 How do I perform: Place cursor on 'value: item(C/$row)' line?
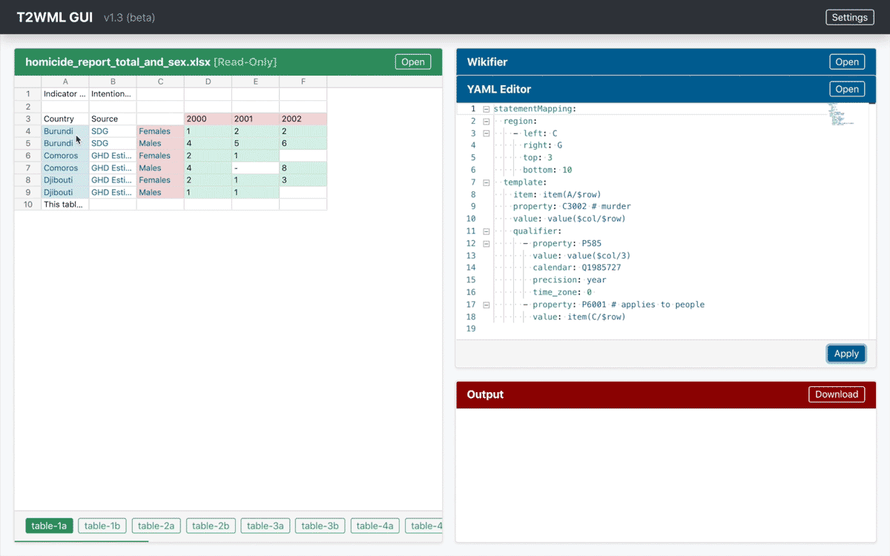(x=578, y=317)
